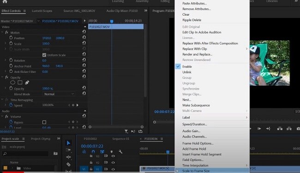Screen dimensions: 300x173
Task: Toggle Linked Selection in timeline header
Action: pyautogui.click(x=102, y=152)
